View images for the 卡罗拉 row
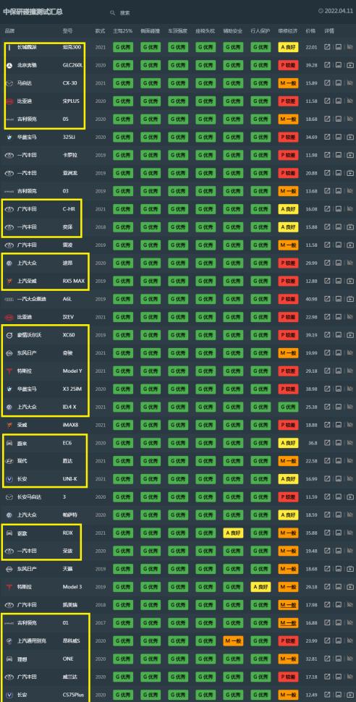356x702 pixels. click(x=339, y=155)
